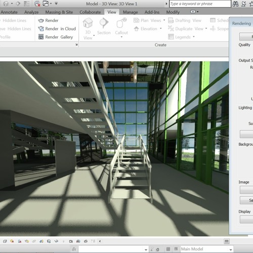Click the Rendering dialog title bar
This screenshot has width=253, height=253.
click(x=241, y=23)
